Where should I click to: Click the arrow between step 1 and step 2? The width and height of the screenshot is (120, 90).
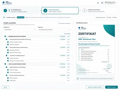(x=40, y=10)
